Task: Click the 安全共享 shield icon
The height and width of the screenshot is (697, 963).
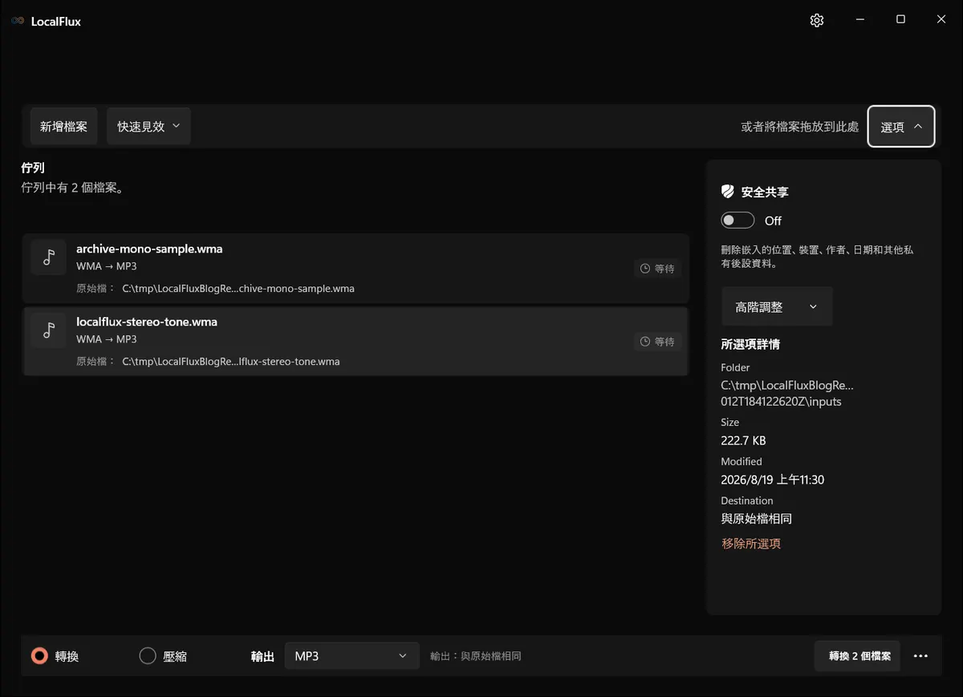Action: click(x=728, y=192)
